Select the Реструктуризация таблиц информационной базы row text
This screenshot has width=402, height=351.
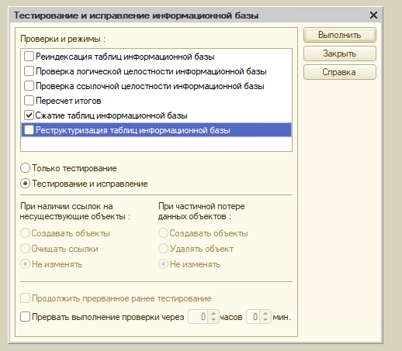tap(133, 130)
